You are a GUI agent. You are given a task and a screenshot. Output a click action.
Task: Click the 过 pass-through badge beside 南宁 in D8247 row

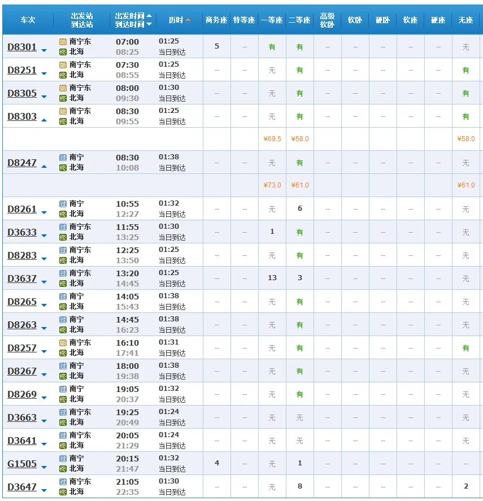click(x=62, y=157)
